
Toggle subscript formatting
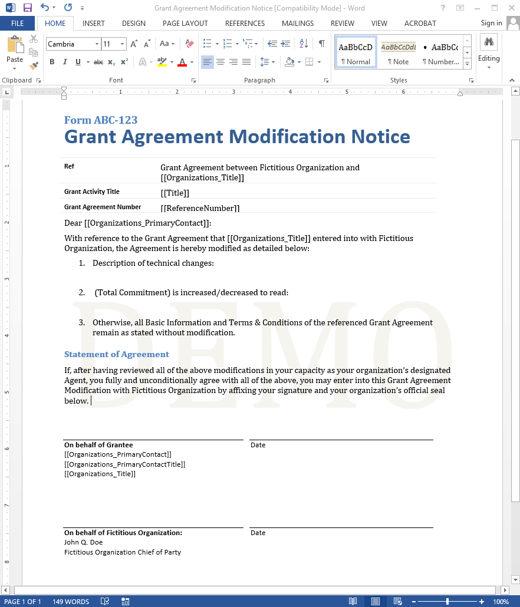[x=111, y=62]
